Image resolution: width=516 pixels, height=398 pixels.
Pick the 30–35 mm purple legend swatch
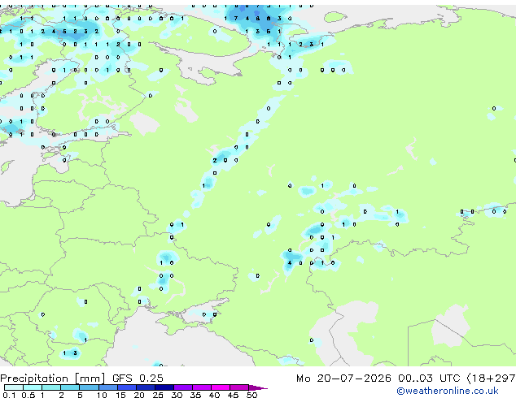click(x=182, y=387)
